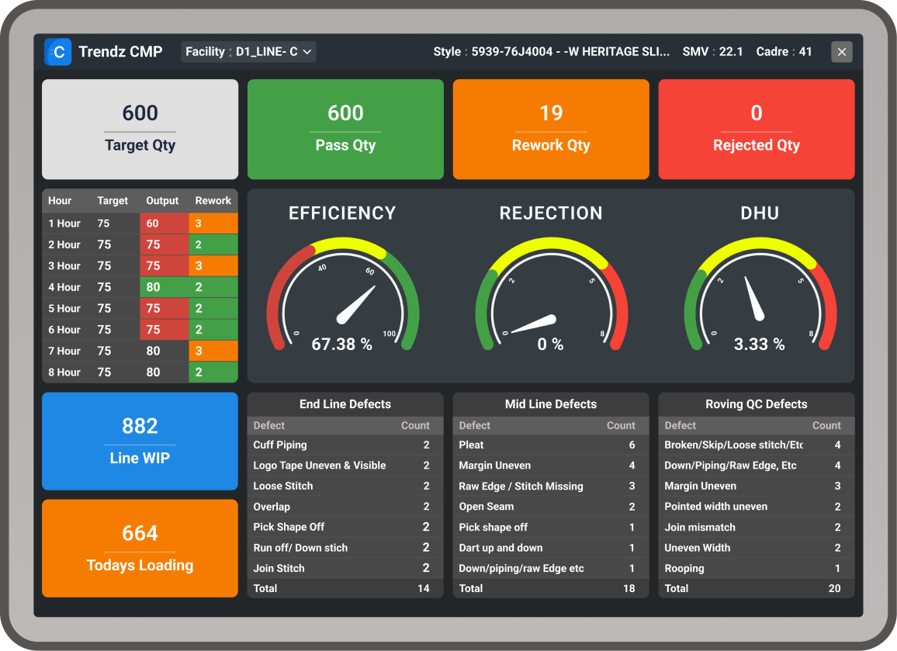Screen dimensions: 897x651
Task: Click the Target Qty 600 card
Action: coord(140,129)
